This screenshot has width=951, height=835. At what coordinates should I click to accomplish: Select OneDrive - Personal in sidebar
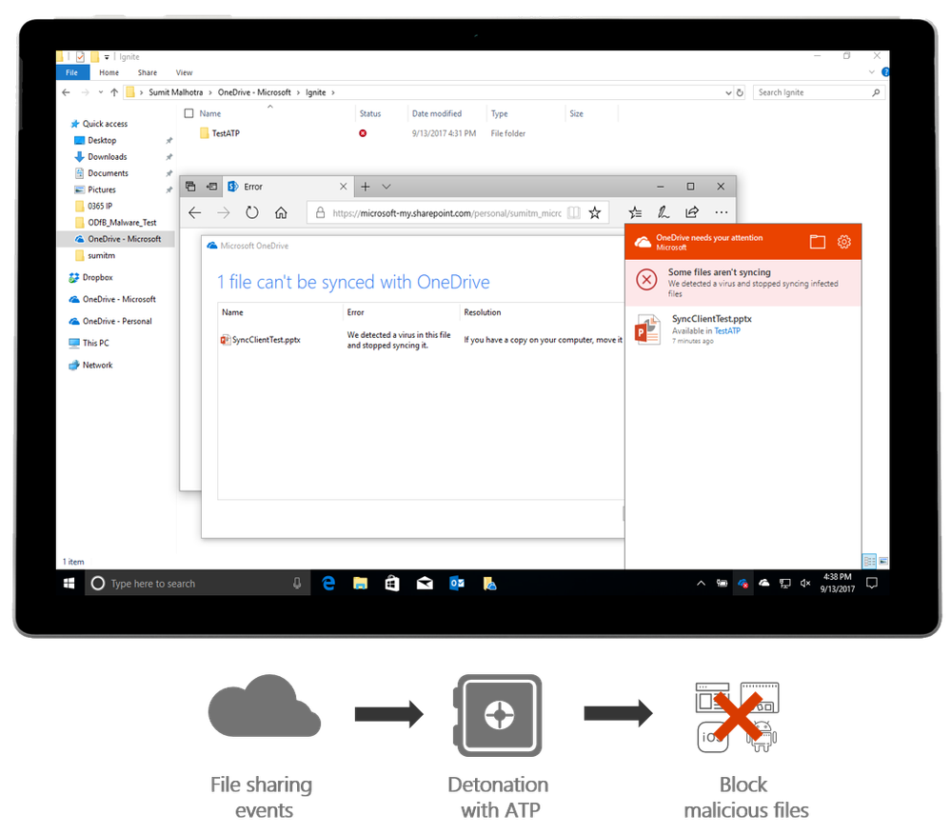[x=117, y=321]
